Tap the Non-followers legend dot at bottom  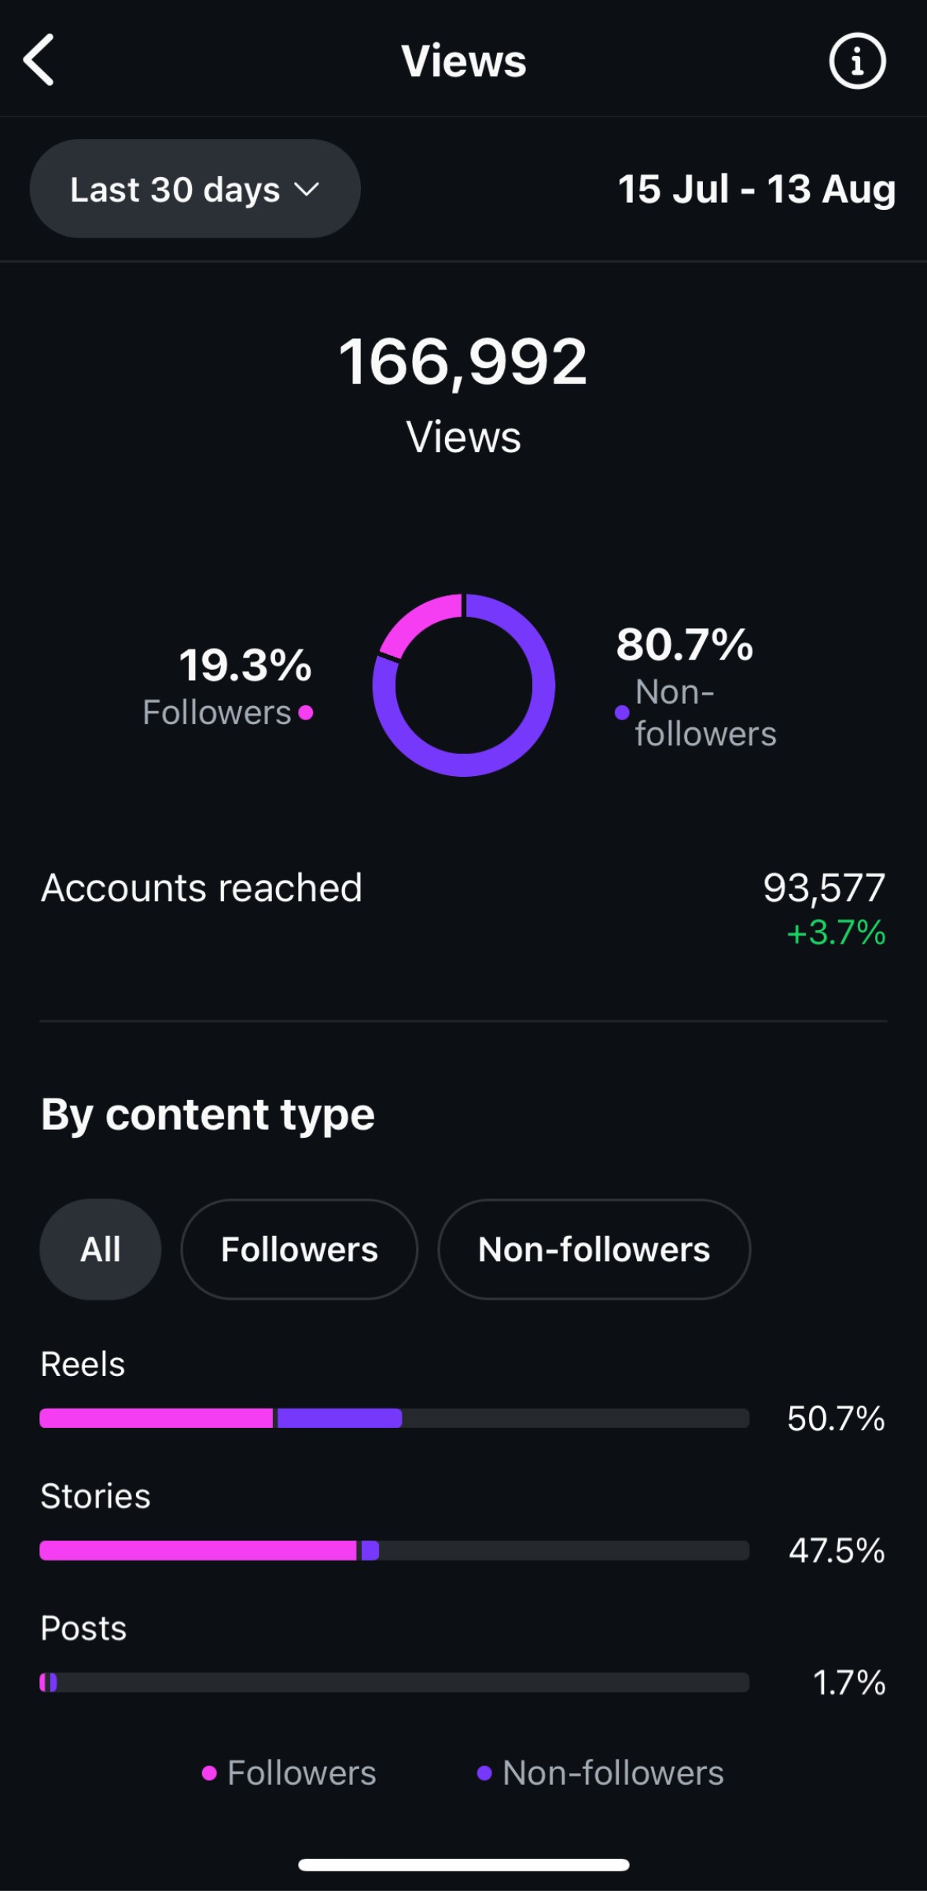[484, 1773]
